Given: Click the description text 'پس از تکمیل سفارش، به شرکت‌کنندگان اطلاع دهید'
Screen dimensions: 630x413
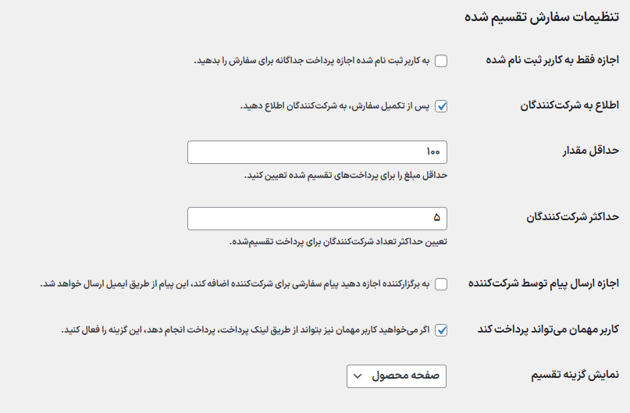Looking at the screenshot, I should (336, 106).
